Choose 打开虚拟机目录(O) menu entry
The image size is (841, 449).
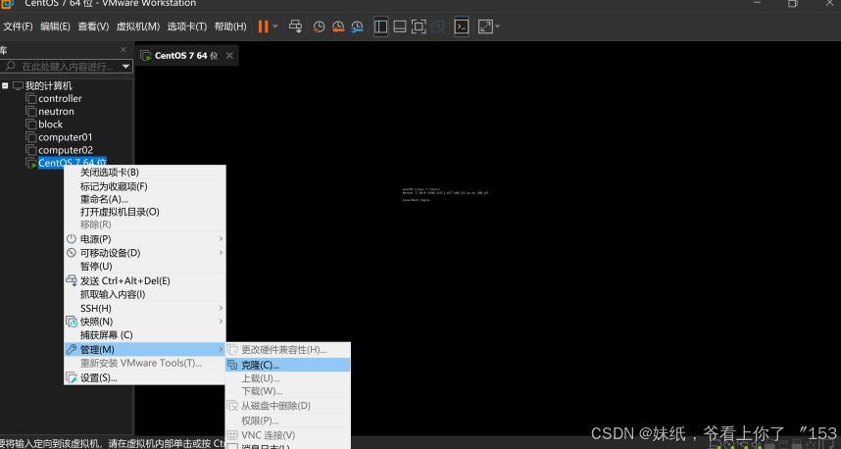(145, 212)
